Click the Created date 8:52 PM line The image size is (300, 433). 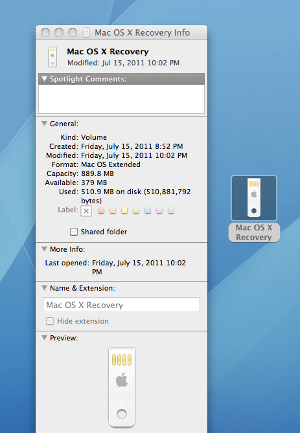tap(132, 146)
